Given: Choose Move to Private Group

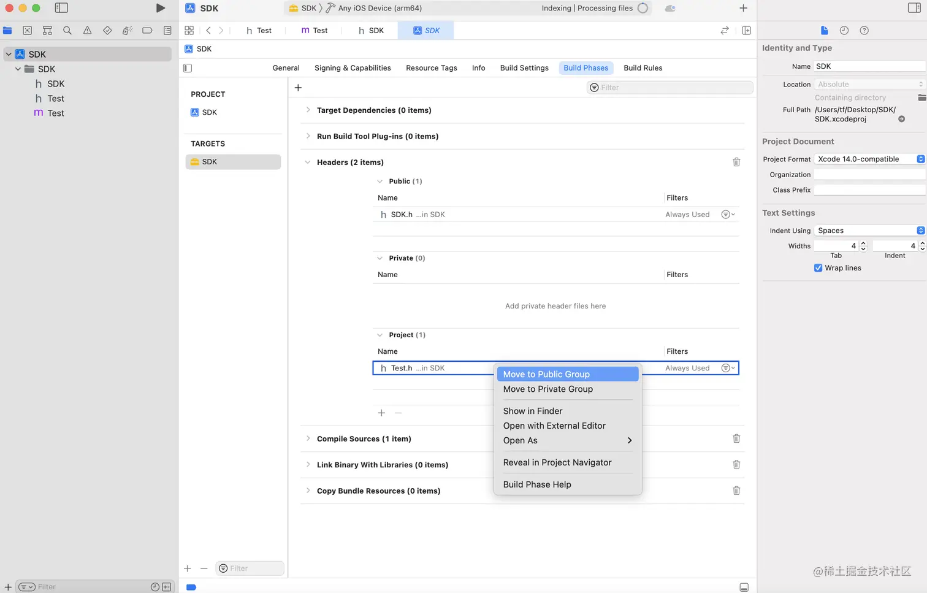Looking at the screenshot, I should 568,389.
